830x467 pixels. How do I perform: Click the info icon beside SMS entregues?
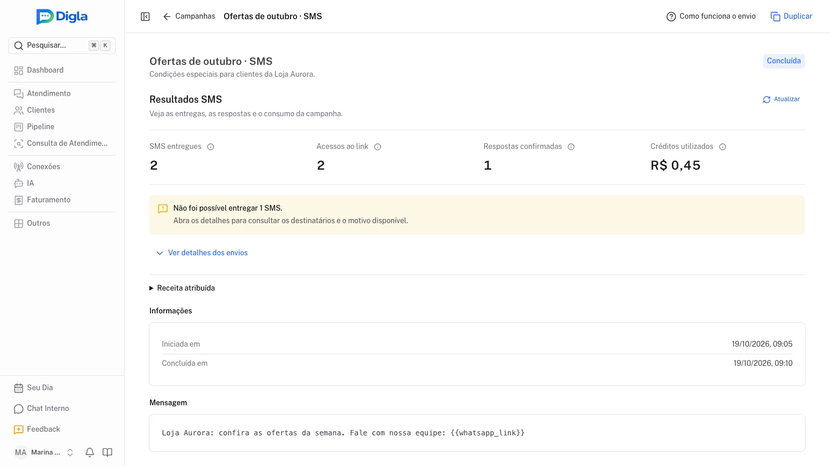pos(211,147)
